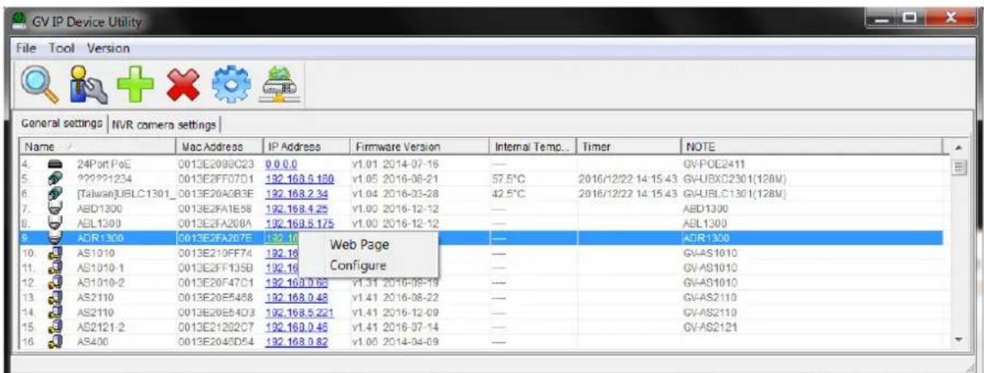
Task: Click the controller icon for AS1010-1
Action: (55, 268)
